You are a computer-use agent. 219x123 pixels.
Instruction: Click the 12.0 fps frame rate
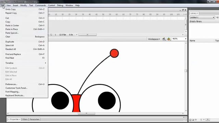[x=63, y=35]
